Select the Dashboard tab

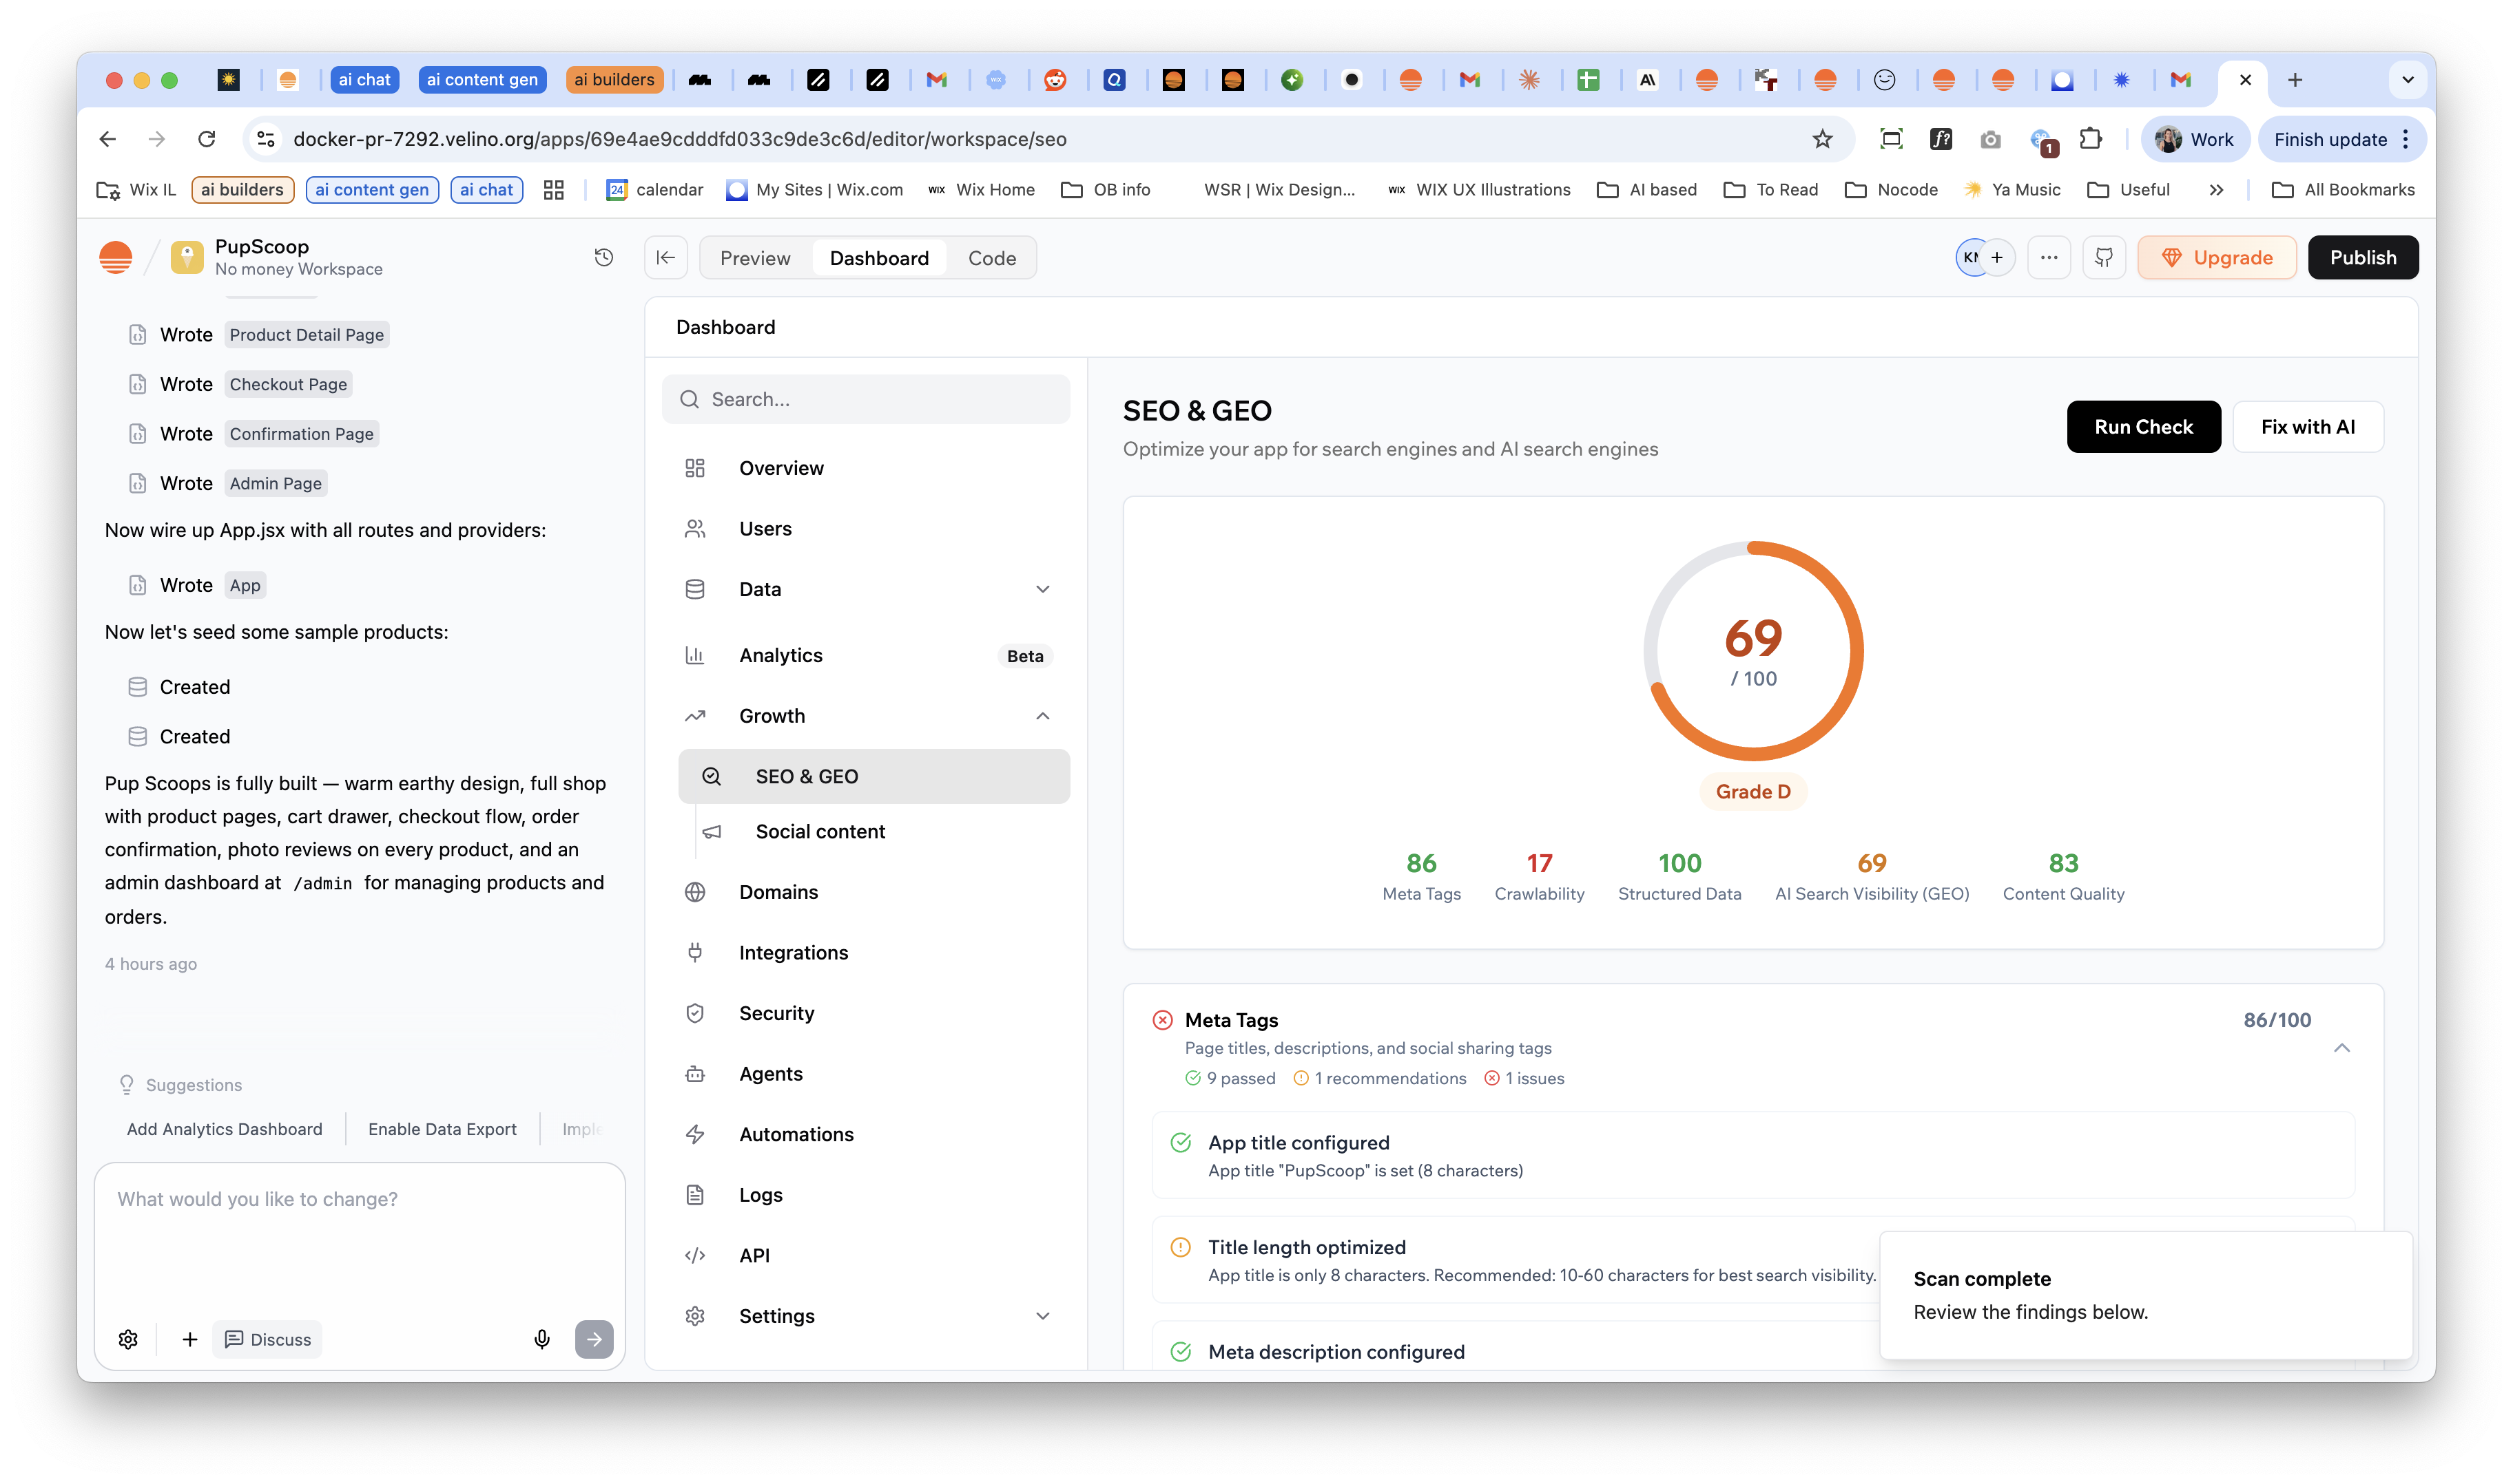point(879,258)
